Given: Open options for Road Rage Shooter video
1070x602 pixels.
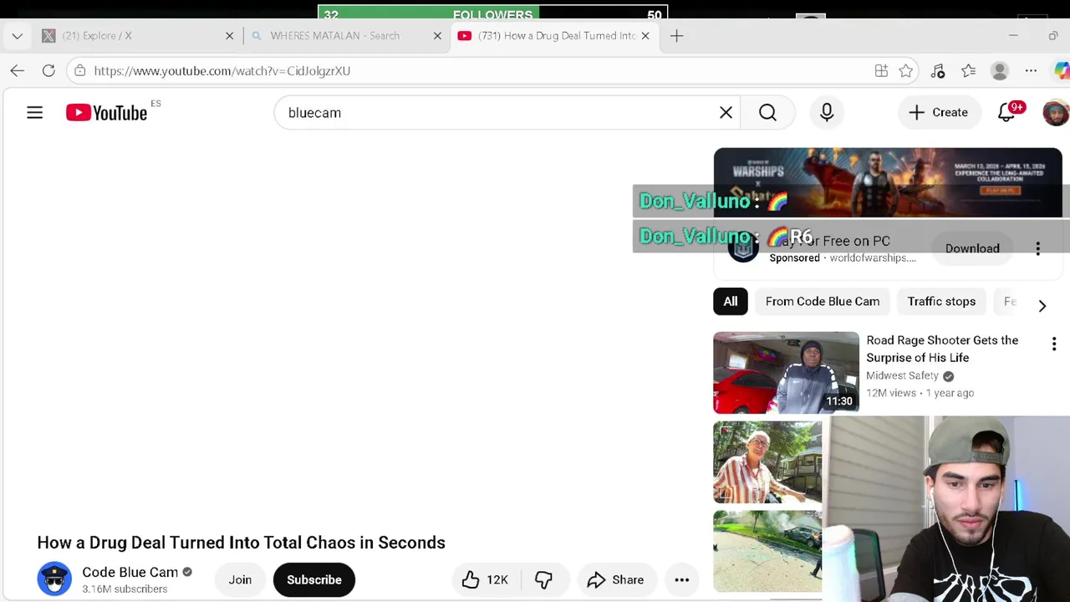Looking at the screenshot, I should coord(1054,344).
